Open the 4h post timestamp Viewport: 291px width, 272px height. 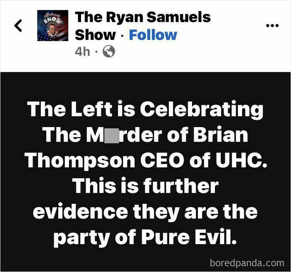[82, 51]
